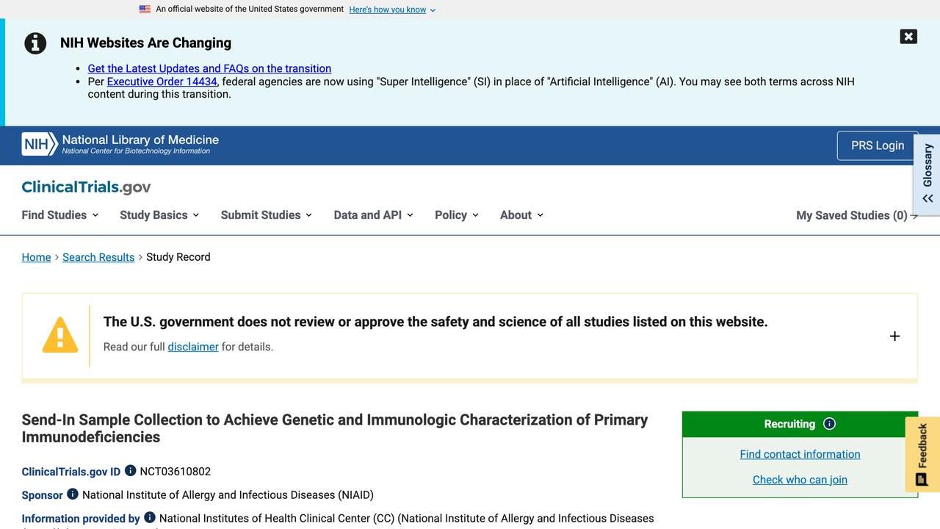
Task: Open the Feedback side tab
Action: tap(922, 454)
